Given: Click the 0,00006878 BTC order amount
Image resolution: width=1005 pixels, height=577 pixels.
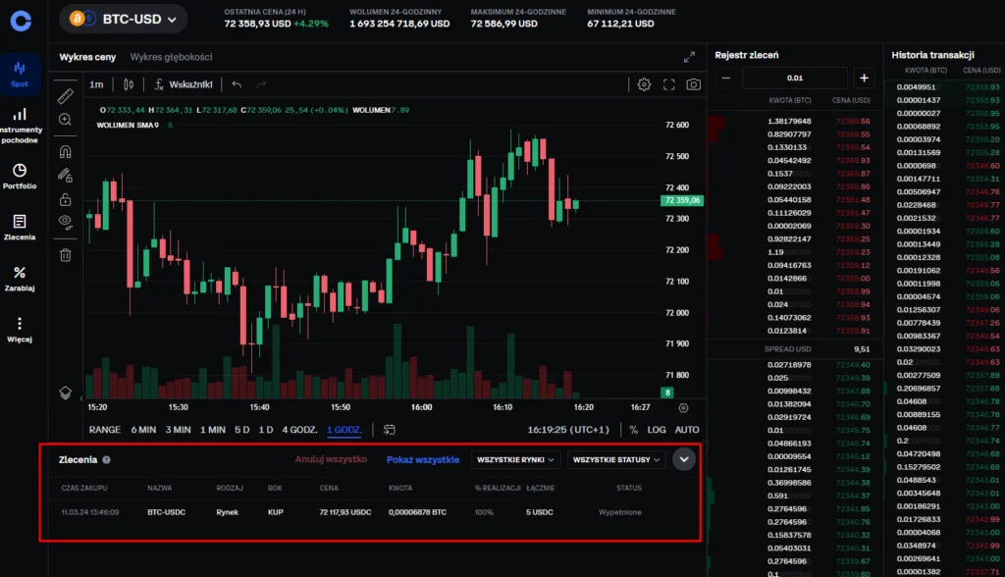Looking at the screenshot, I should pos(417,512).
